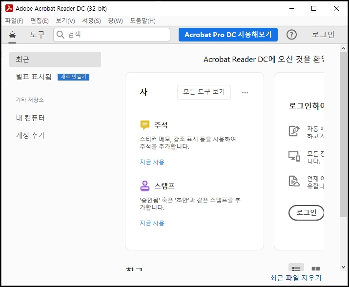Viewport: 349px width, 287px height.
Task: Click the rounded 로그인 button in the card
Action: coord(306,213)
